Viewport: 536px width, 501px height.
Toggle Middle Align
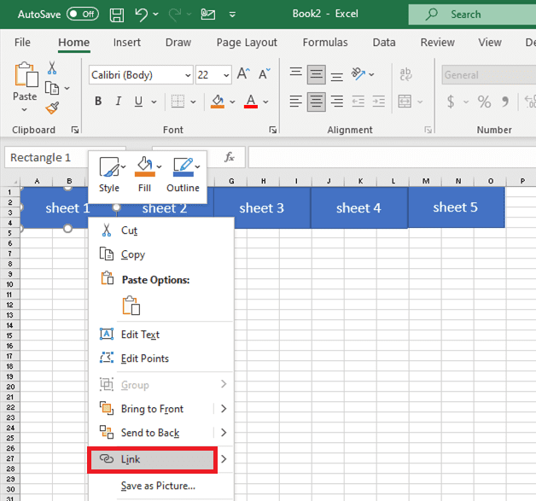click(x=316, y=74)
